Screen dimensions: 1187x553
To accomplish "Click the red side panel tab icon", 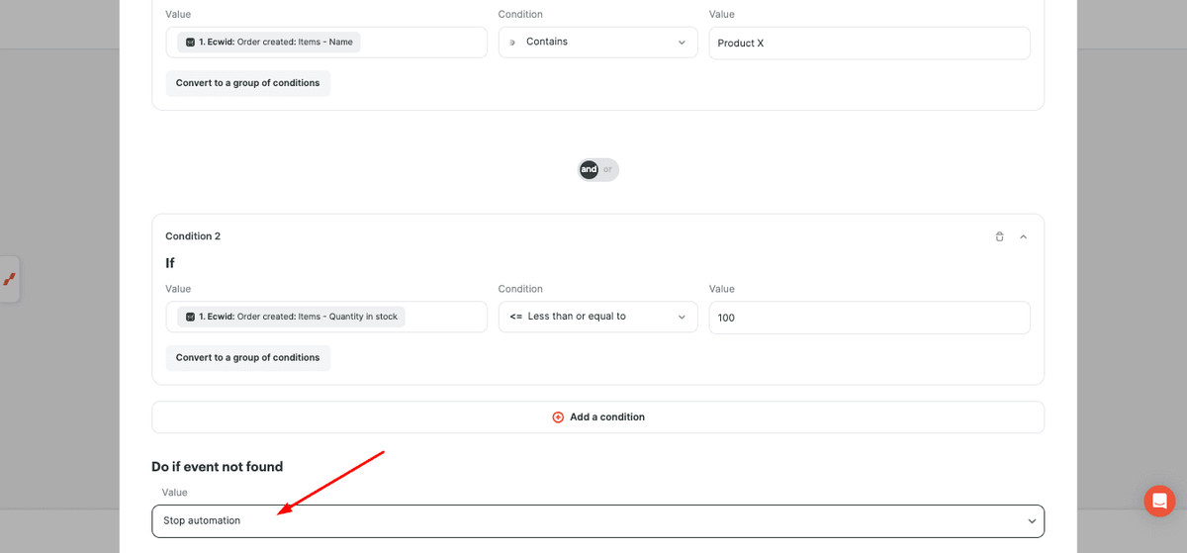I will pos(9,279).
